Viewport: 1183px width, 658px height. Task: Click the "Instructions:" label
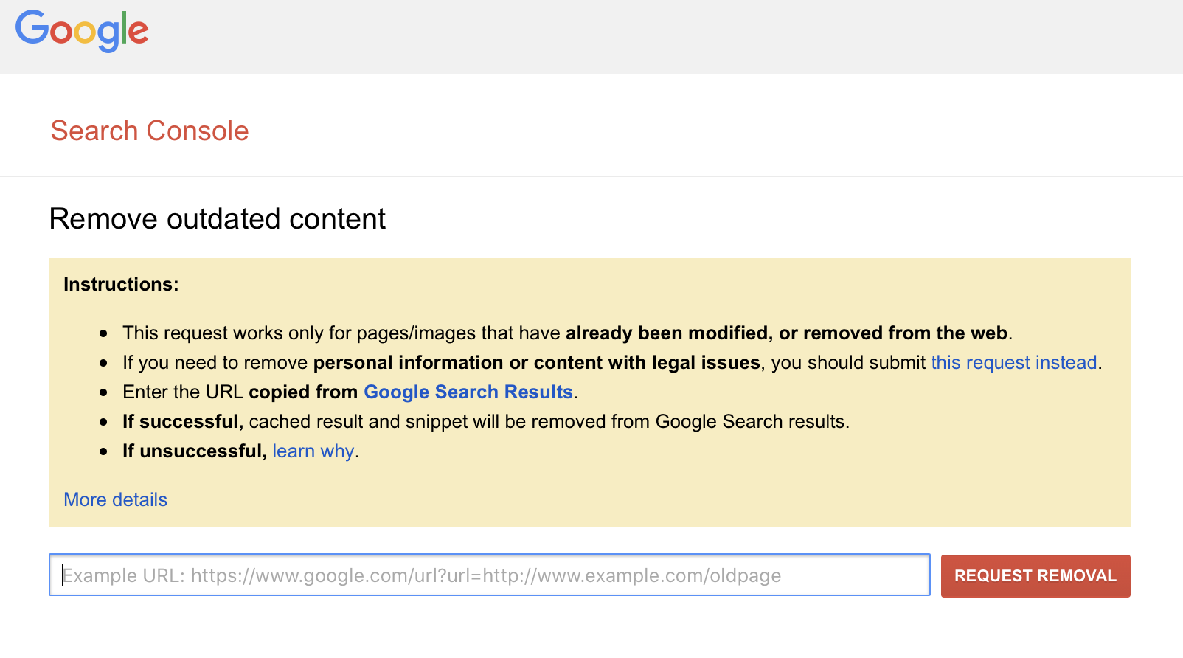[121, 285]
